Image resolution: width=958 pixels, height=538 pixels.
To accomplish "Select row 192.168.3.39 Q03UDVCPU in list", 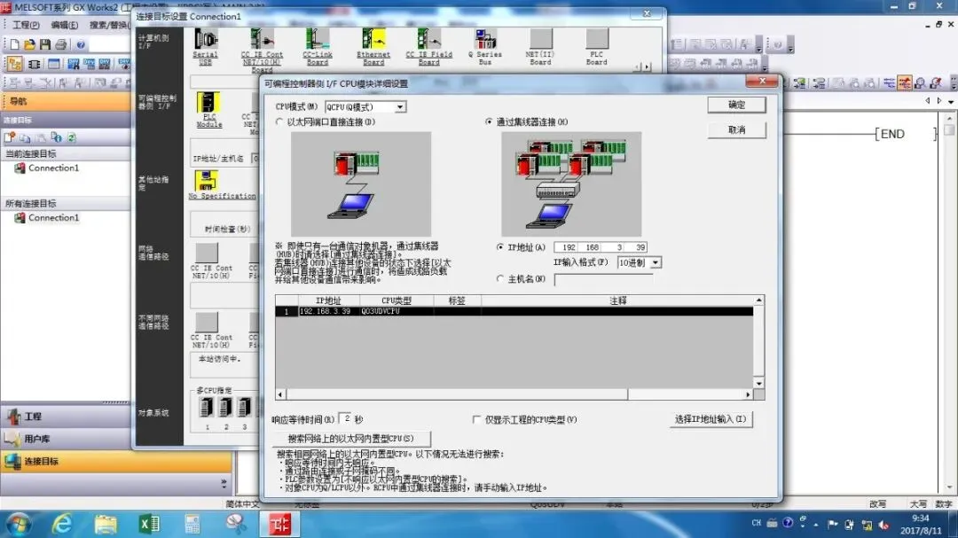I will (514, 311).
